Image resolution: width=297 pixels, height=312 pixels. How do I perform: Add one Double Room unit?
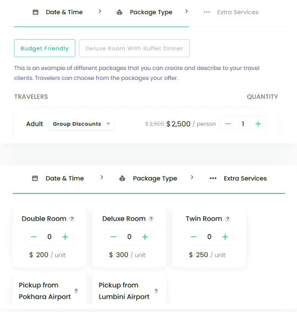[65, 237]
